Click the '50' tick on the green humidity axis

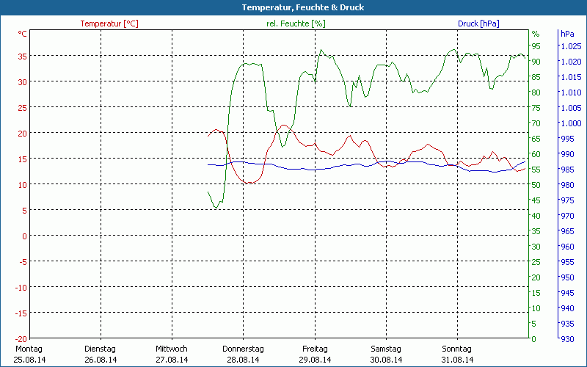[x=536, y=185]
